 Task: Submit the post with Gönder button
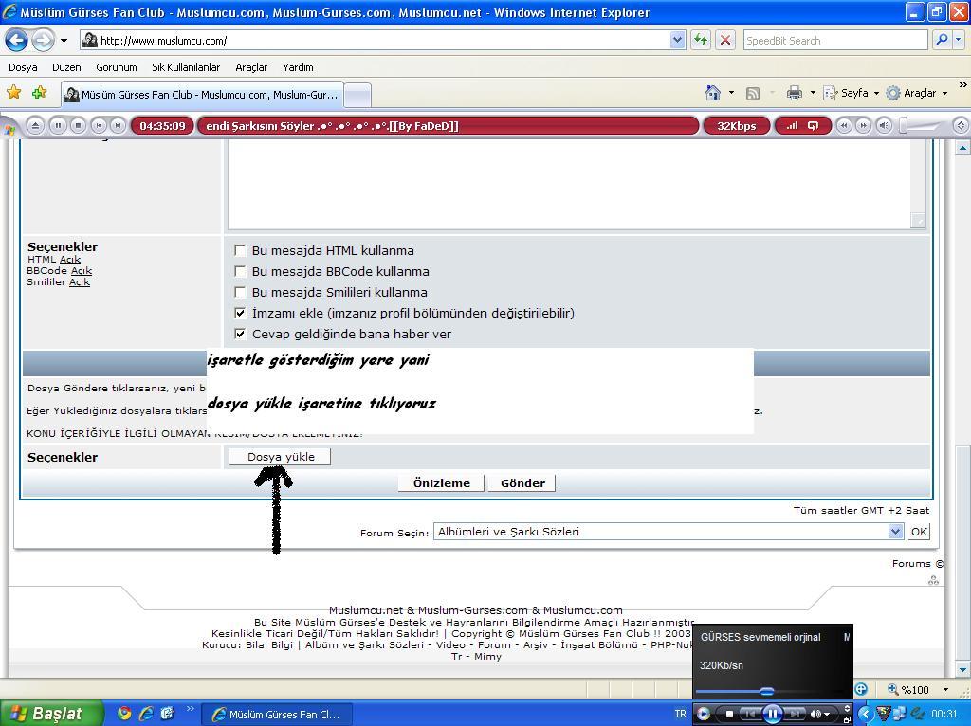tap(522, 483)
